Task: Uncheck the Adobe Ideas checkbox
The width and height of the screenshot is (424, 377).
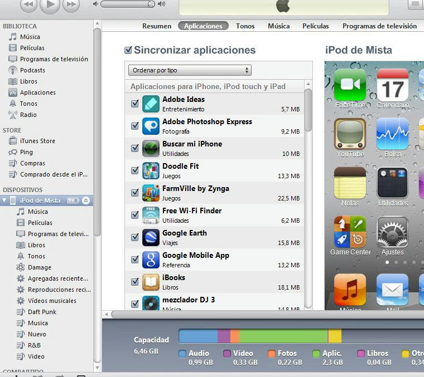Action: [x=134, y=104]
